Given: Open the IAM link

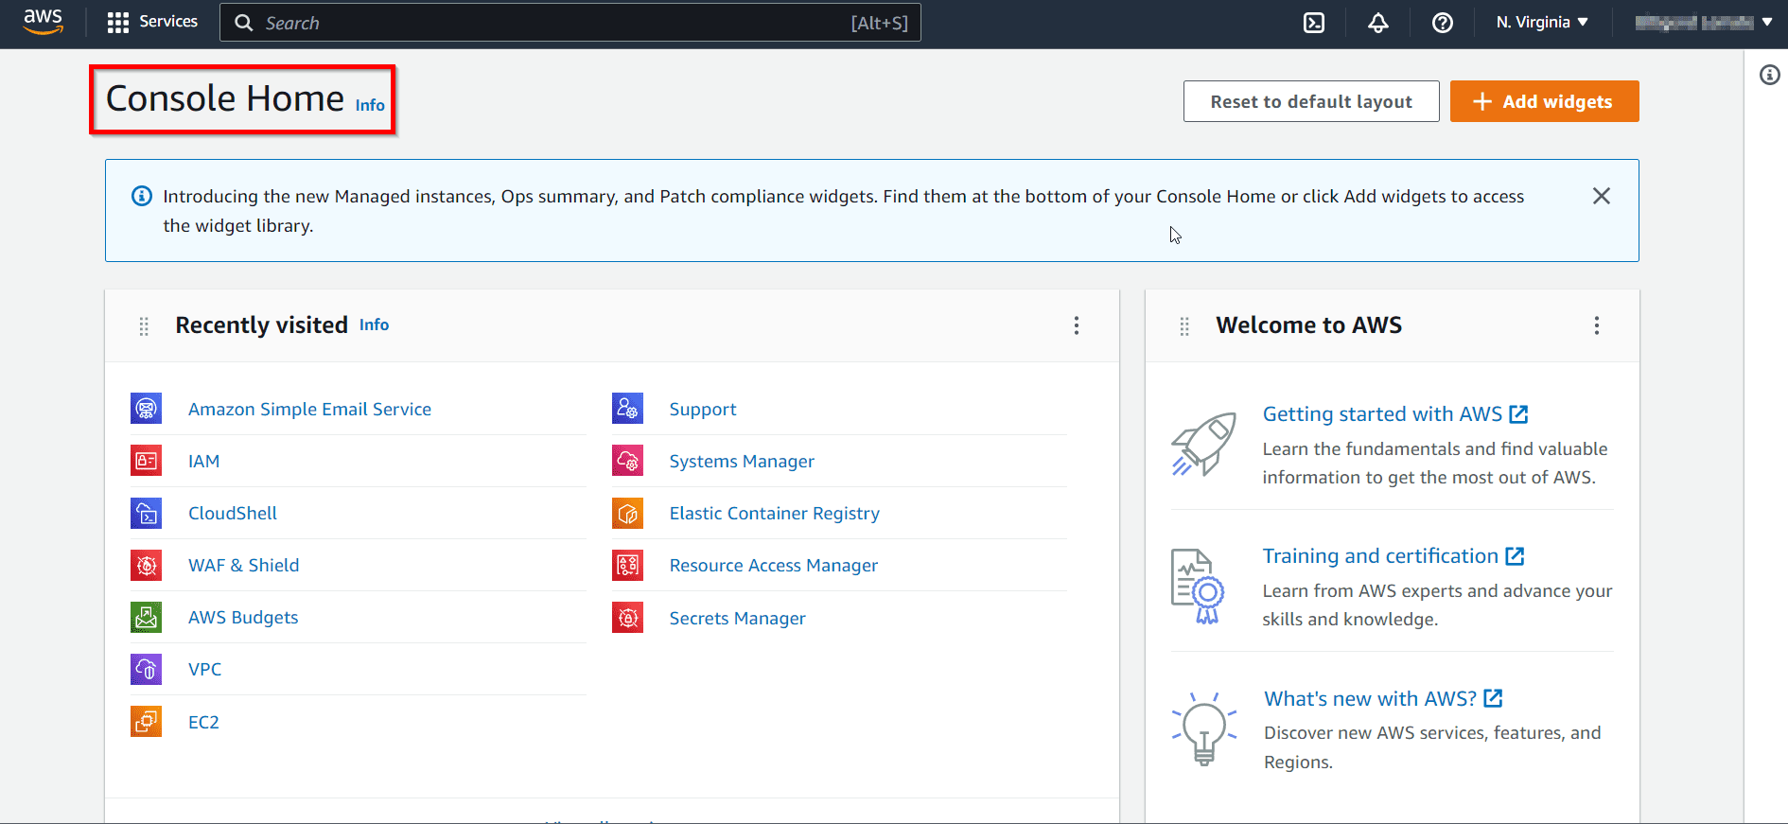Looking at the screenshot, I should tap(203, 461).
